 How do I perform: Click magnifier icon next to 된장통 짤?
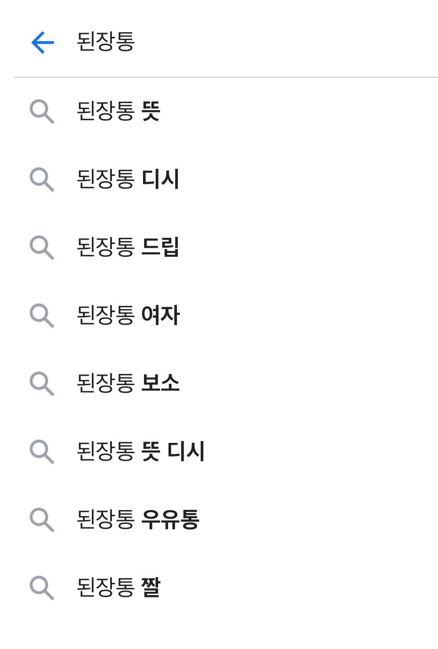click(42, 588)
